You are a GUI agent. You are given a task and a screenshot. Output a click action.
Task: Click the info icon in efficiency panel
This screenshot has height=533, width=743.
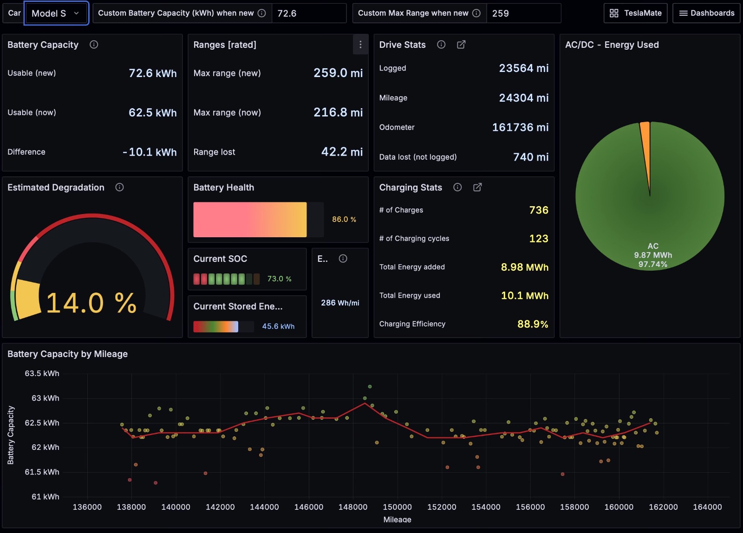coord(343,259)
